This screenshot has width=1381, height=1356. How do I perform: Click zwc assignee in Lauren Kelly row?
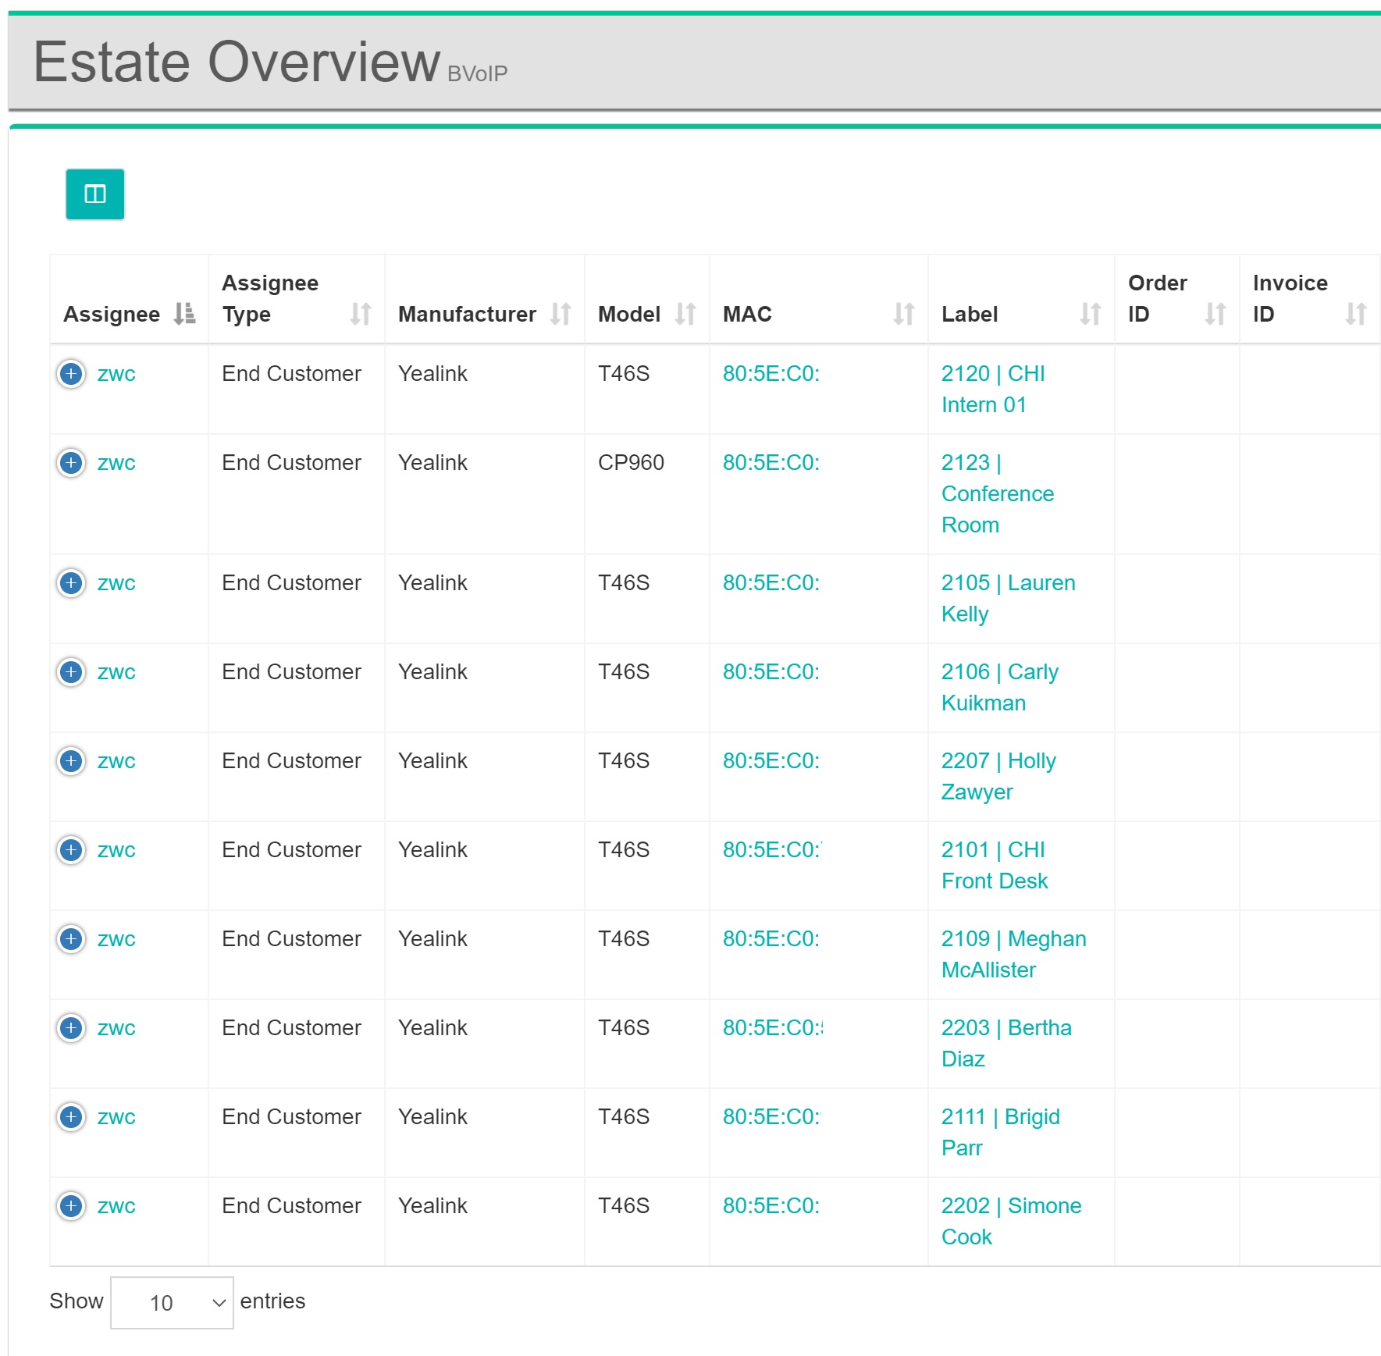click(116, 583)
